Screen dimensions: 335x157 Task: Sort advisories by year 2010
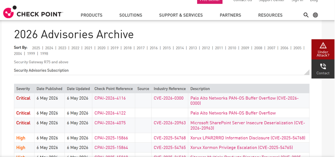pyautogui.click(x=232, y=48)
